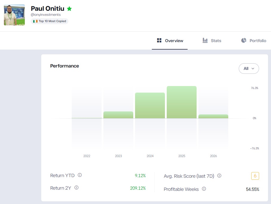Expand the performance period filter

(249, 68)
